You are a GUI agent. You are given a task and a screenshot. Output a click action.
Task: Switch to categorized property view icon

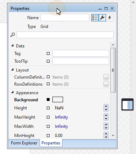95,18
